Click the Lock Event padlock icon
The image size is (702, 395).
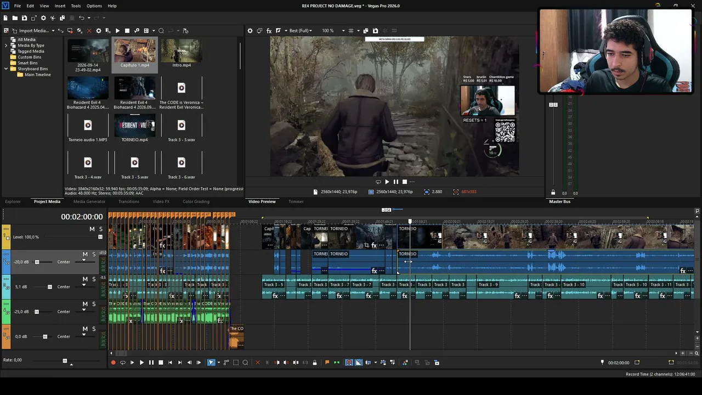click(x=314, y=363)
